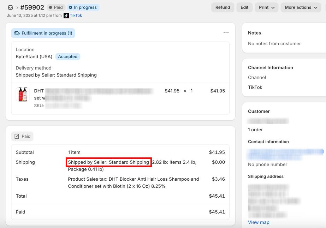Open the More actions dropdown
Screen dimensions: 326x228
click(301, 7)
